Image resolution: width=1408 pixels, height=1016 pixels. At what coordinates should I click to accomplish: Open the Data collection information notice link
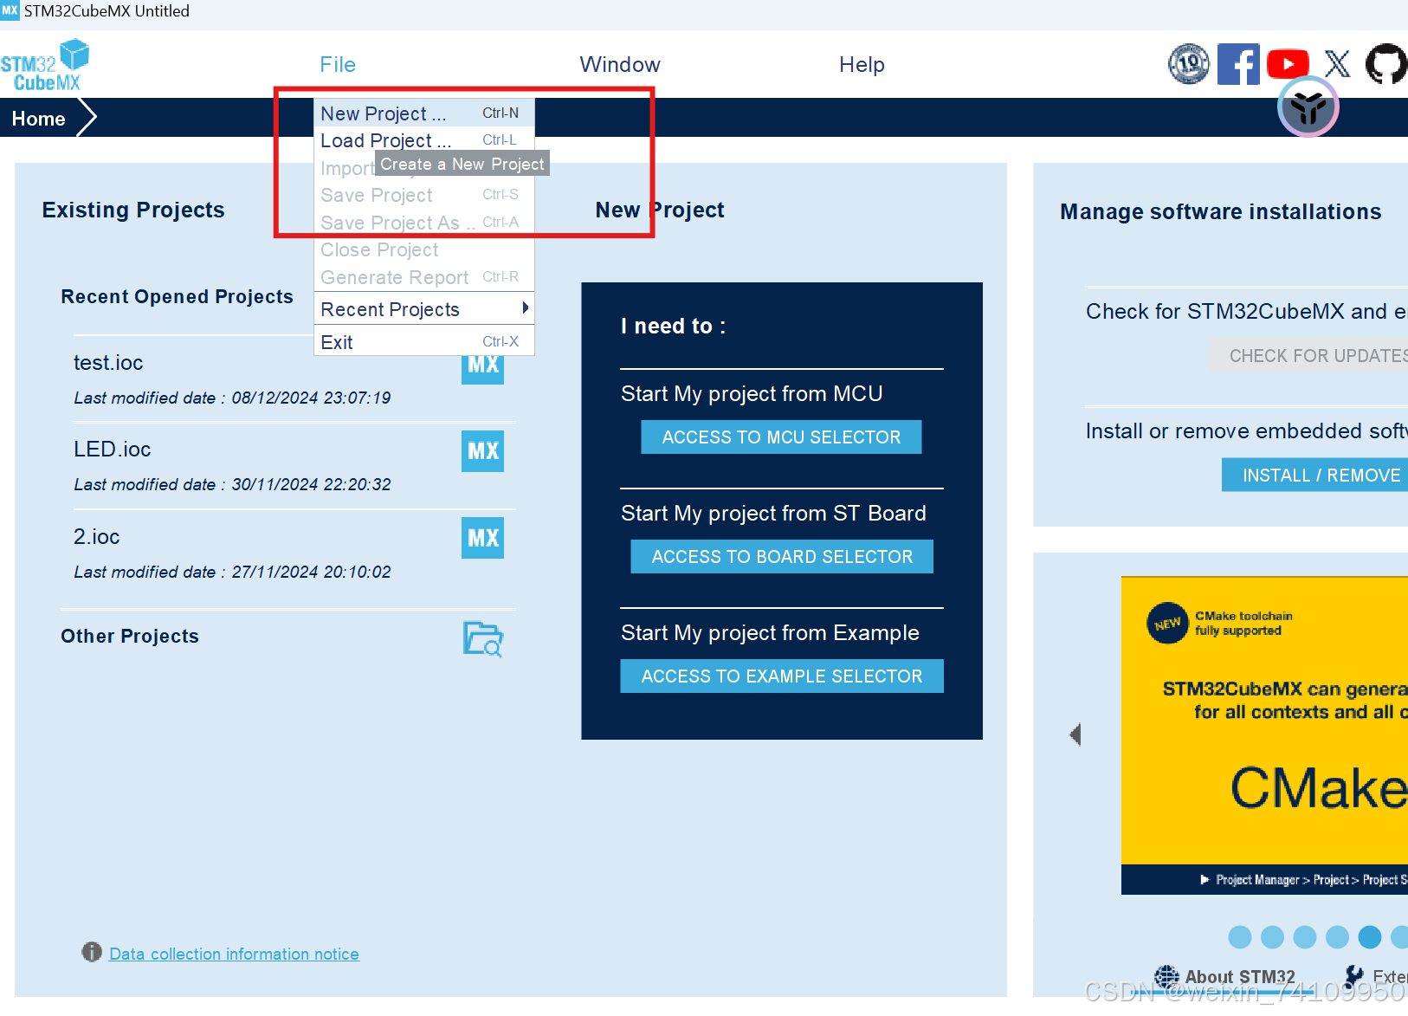tap(234, 954)
